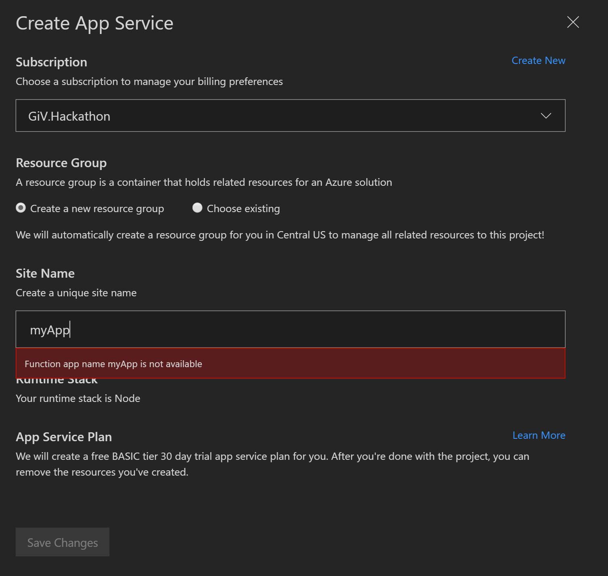Click the Runtime Stack heading text

tap(57, 379)
